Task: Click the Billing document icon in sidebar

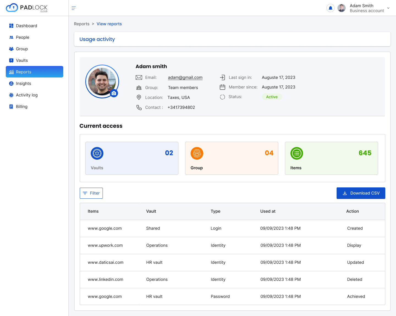Action: [11, 107]
